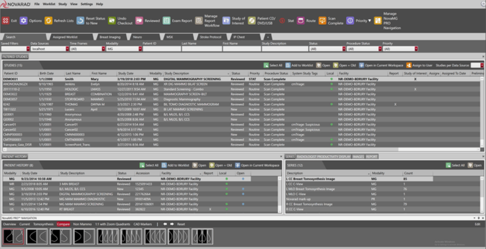Switch to the Breast Imaging tab

pyautogui.click(x=110, y=37)
